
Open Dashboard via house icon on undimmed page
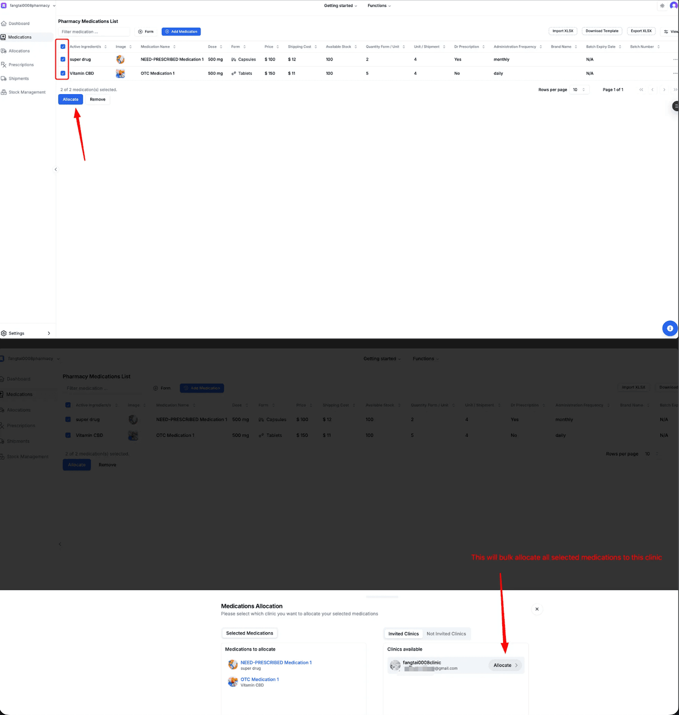tap(4, 23)
